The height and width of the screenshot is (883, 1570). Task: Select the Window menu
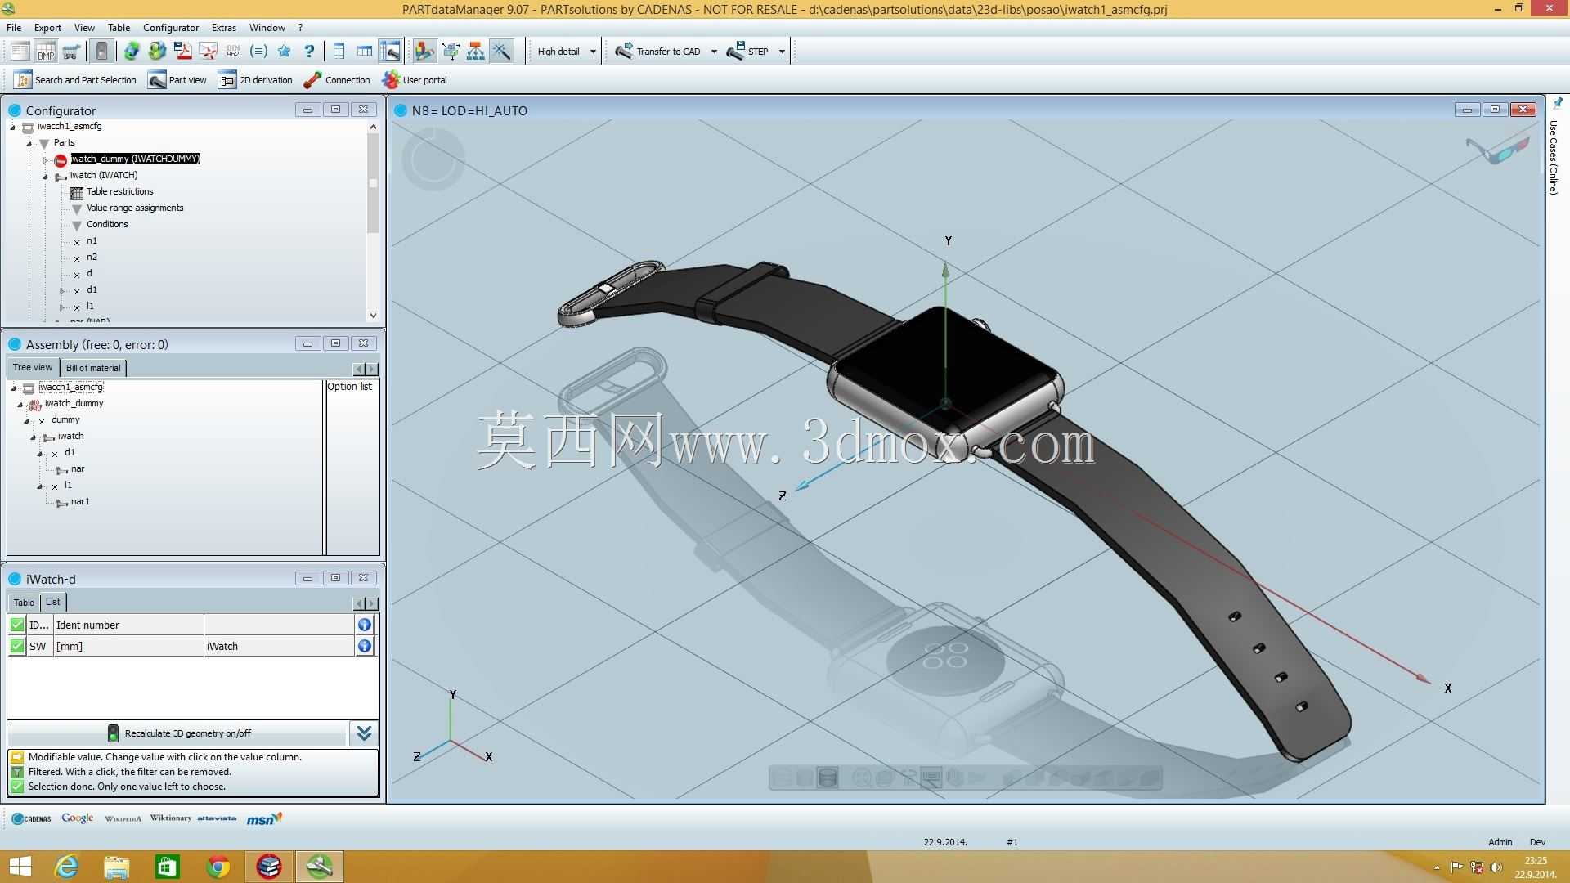[x=267, y=28]
